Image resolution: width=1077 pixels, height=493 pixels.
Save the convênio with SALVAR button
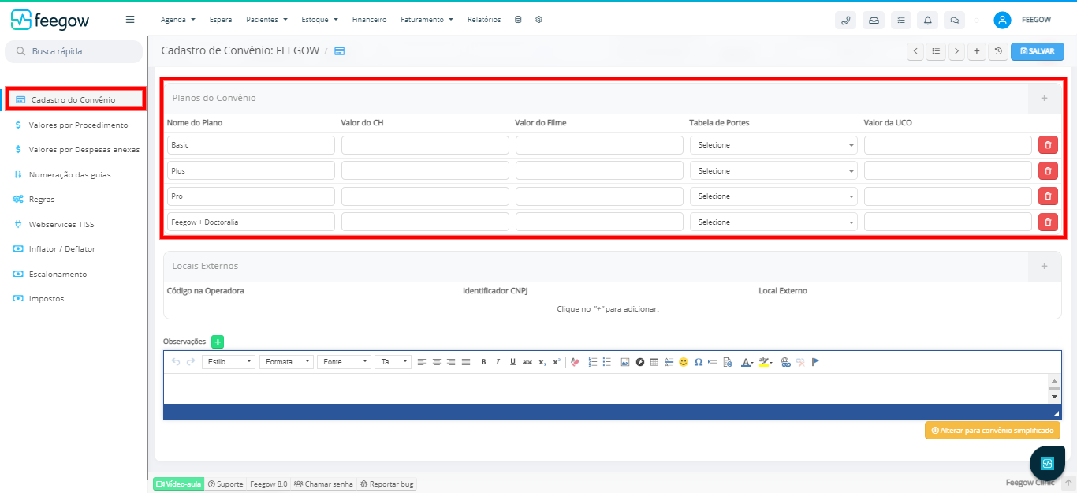(x=1038, y=51)
